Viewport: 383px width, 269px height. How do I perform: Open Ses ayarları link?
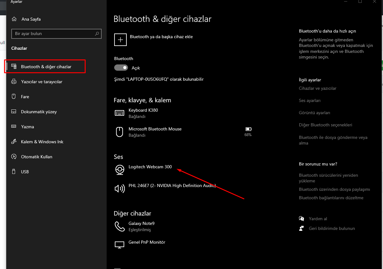tap(310, 100)
